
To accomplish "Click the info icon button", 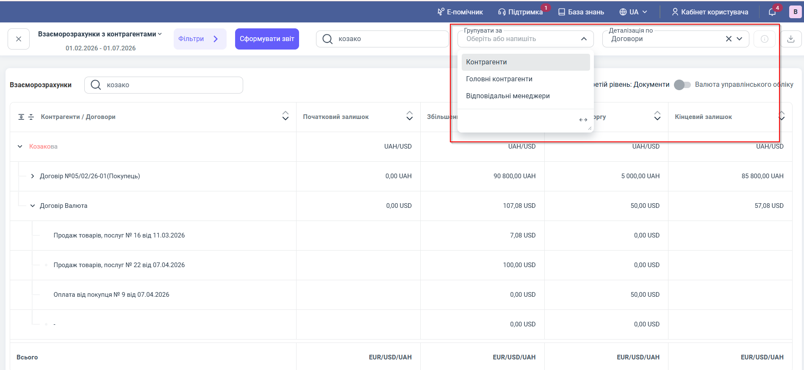I will (x=765, y=39).
